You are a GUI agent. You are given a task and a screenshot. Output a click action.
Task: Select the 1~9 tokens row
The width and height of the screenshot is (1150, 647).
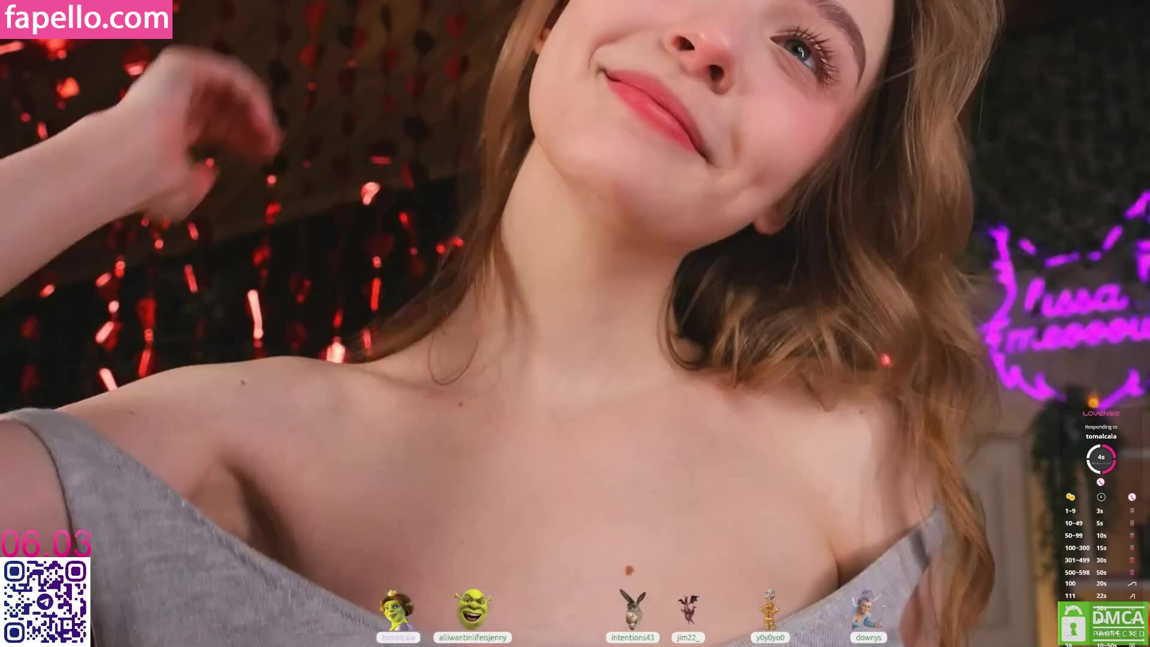coord(1070,511)
